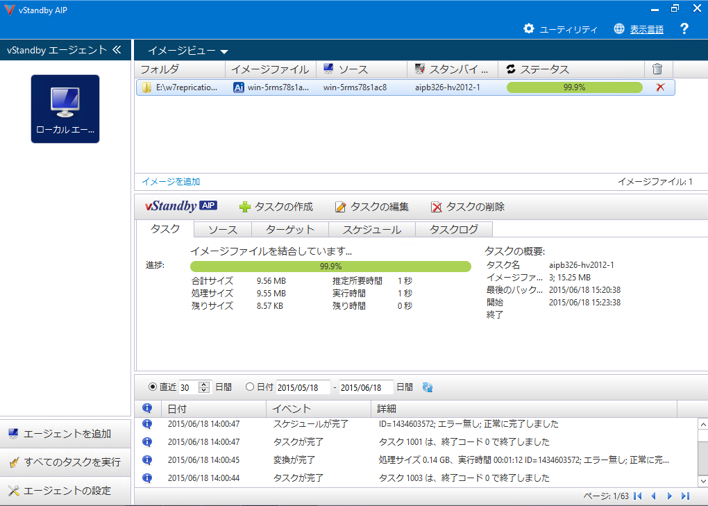The width and height of the screenshot is (708, 506).
Task: Select the 日付 date range radio button
Action: [250, 387]
